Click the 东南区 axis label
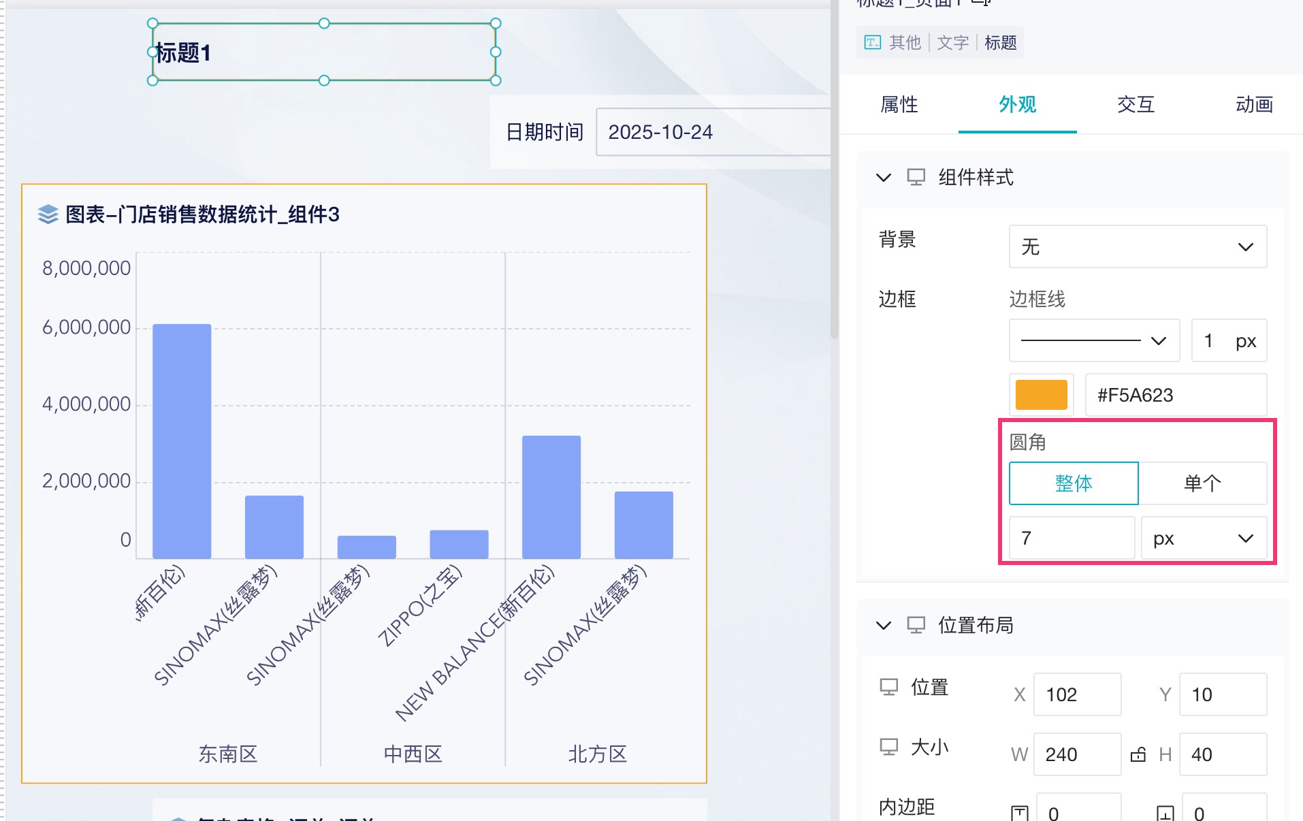 [228, 754]
